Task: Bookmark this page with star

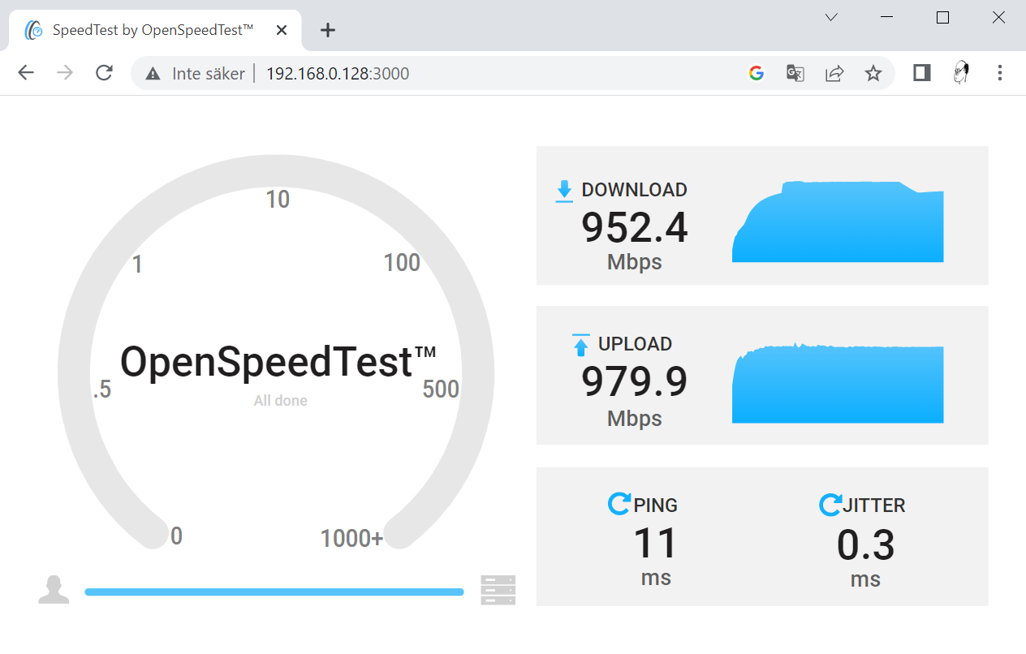Action: [x=873, y=73]
